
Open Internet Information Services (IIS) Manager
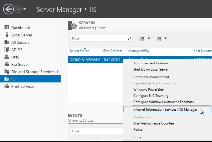click(167, 109)
